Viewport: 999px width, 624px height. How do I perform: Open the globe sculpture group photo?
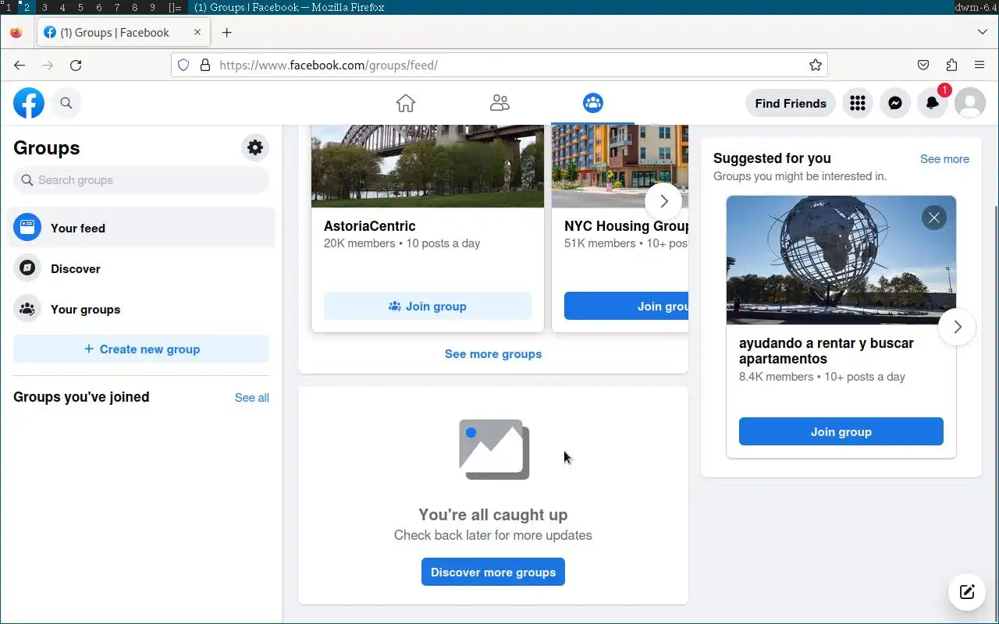coord(841,260)
